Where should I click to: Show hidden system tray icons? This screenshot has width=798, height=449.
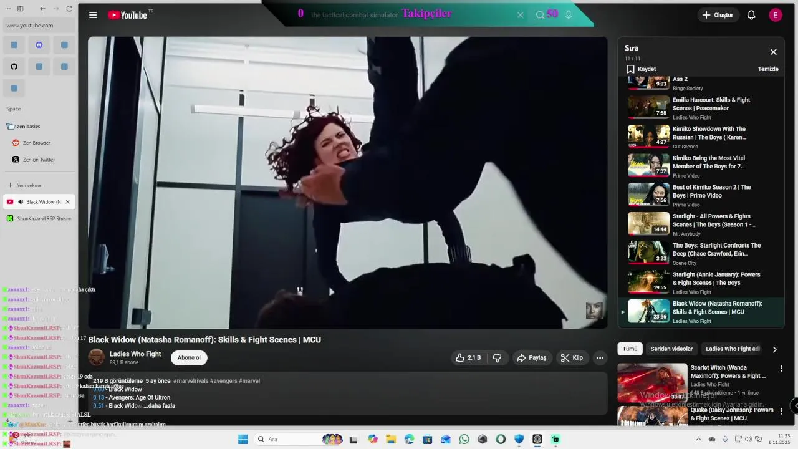(x=698, y=439)
